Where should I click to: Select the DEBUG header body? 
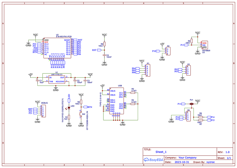(x=43, y=111)
